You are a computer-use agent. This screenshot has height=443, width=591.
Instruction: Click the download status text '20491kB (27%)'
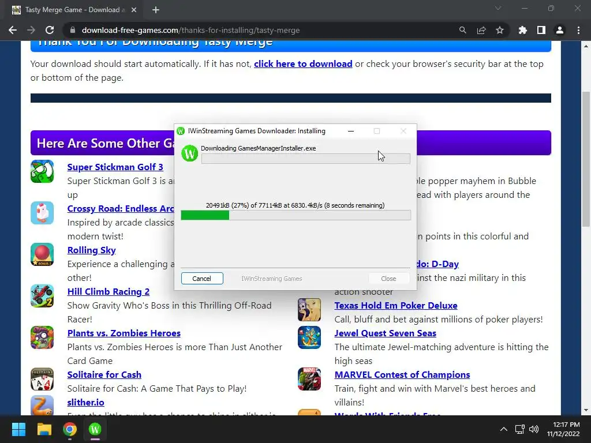pos(295,205)
